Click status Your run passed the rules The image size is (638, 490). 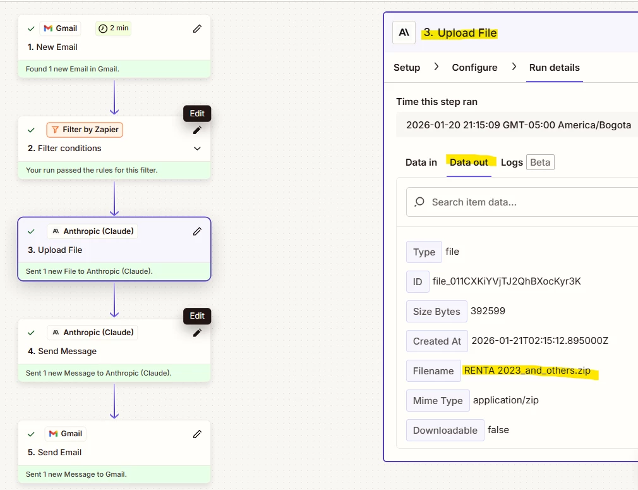click(x=92, y=170)
